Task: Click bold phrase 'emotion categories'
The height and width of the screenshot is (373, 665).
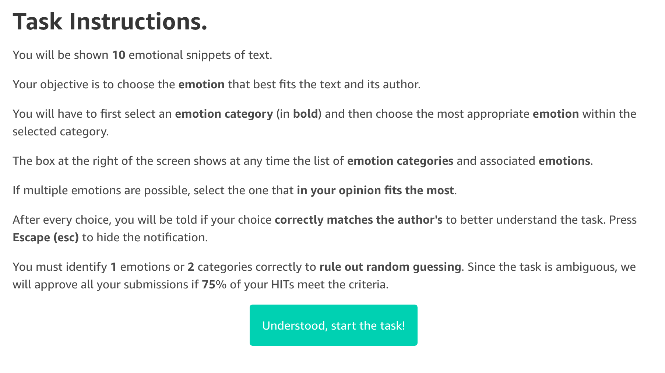Action: [x=400, y=161]
